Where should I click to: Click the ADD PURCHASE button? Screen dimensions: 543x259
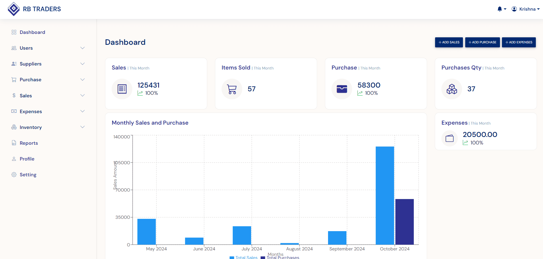tap(482, 42)
